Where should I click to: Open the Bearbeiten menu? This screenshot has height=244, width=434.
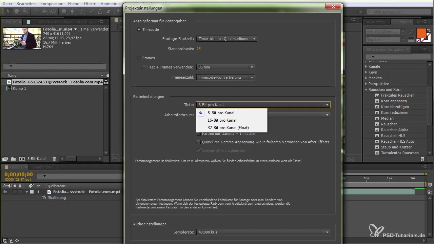[25, 4]
